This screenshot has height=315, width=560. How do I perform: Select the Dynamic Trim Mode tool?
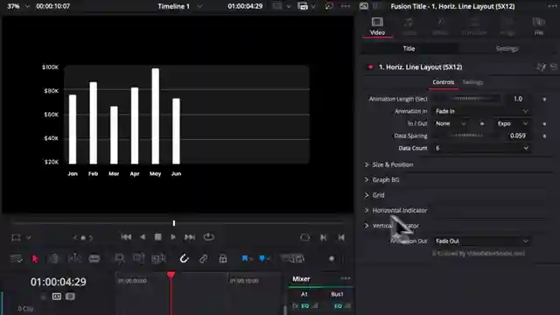pos(74,259)
